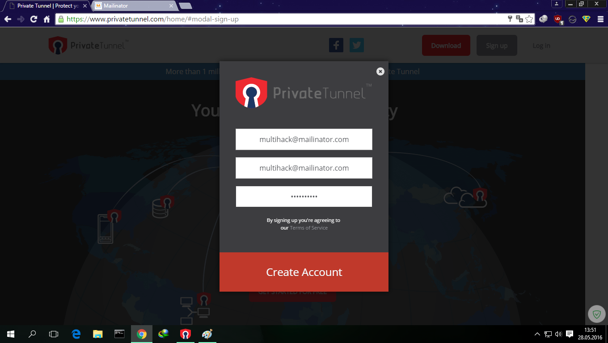
Task: Close the Mailinator tab
Action: click(171, 6)
